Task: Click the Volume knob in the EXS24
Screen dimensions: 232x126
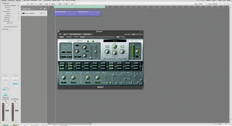Action: coord(137,51)
